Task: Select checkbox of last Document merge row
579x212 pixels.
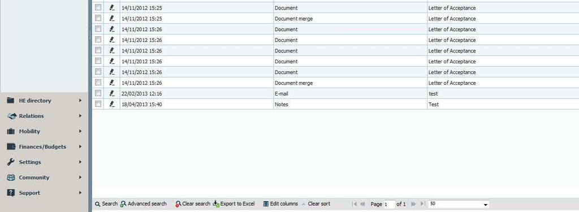Action: (x=98, y=83)
